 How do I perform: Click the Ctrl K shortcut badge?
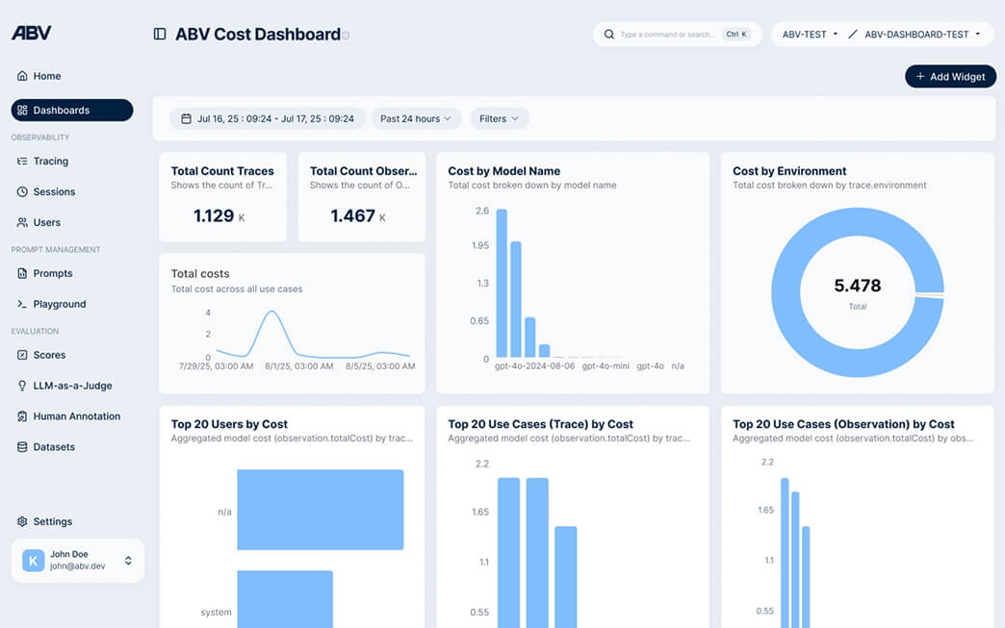coord(736,34)
